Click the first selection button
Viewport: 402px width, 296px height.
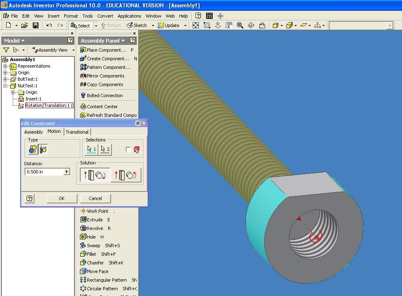91,150
